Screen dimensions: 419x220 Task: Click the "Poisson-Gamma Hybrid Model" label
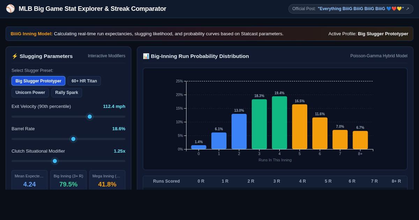click(x=379, y=56)
